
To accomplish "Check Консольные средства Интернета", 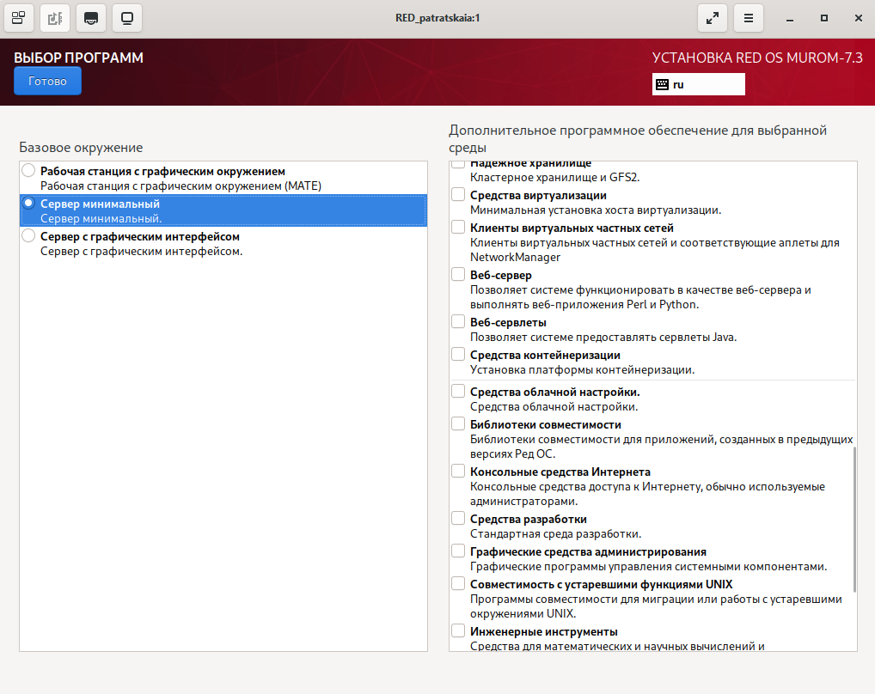I will (x=458, y=471).
